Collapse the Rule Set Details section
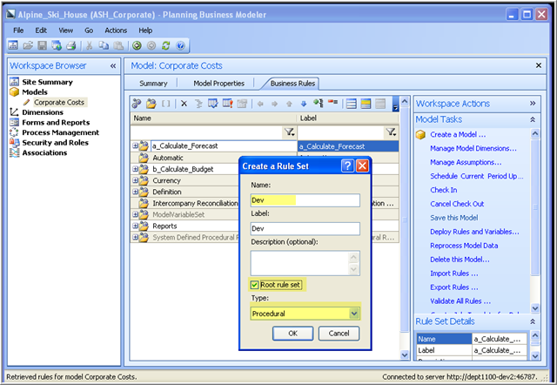557x385 pixels. (x=533, y=321)
